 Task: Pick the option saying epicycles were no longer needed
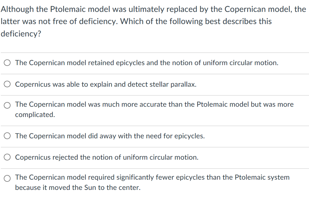coord(7,136)
